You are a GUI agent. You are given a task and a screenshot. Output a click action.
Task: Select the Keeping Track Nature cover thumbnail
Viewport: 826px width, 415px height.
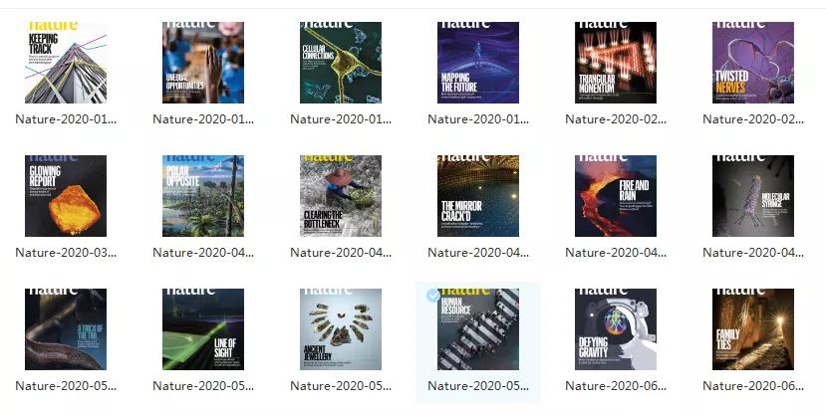point(66,63)
